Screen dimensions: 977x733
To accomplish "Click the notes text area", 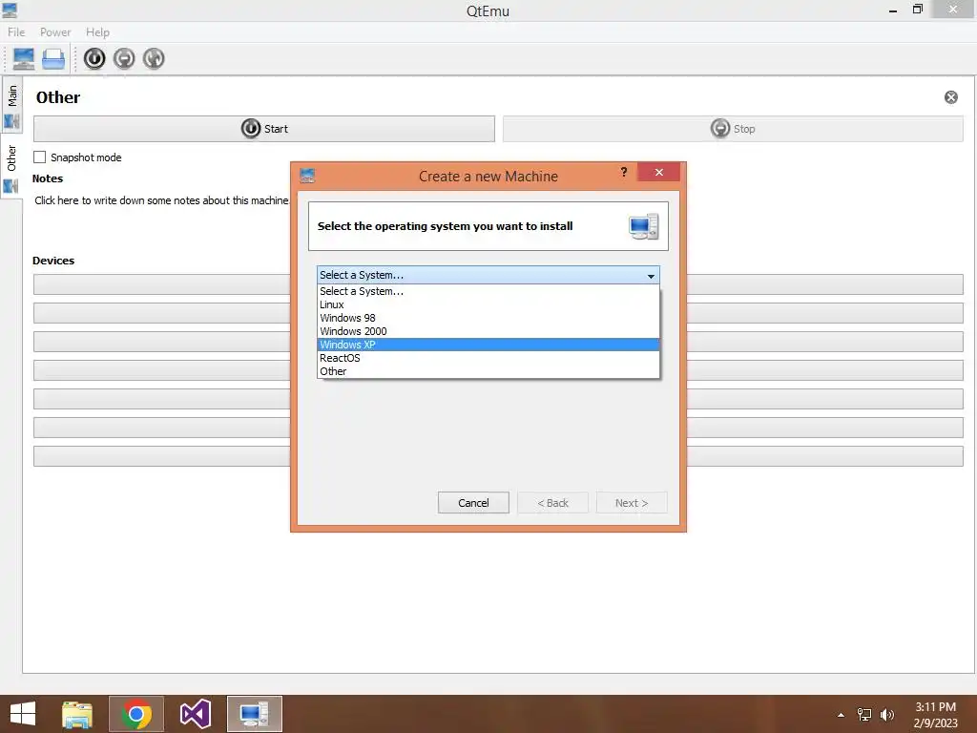I will (162, 200).
